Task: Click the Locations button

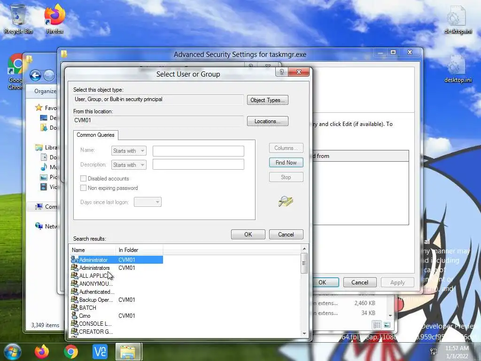Action: tap(267, 121)
